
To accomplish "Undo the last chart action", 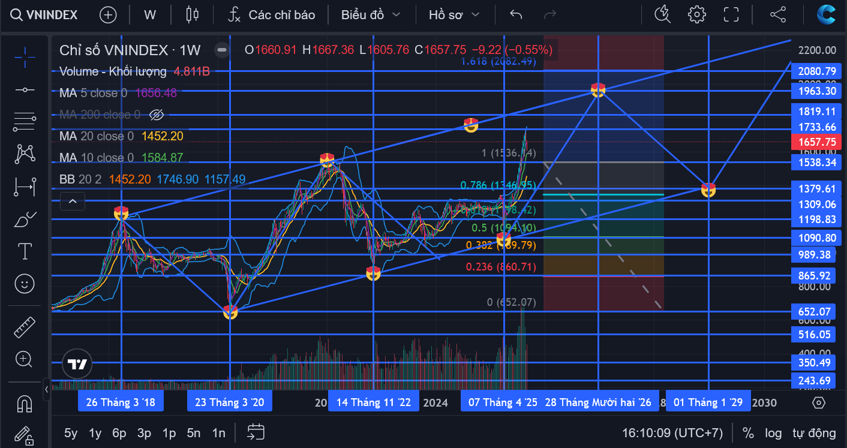I will [x=516, y=15].
